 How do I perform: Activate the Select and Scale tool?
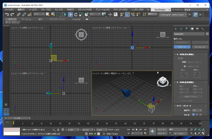click(81, 14)
